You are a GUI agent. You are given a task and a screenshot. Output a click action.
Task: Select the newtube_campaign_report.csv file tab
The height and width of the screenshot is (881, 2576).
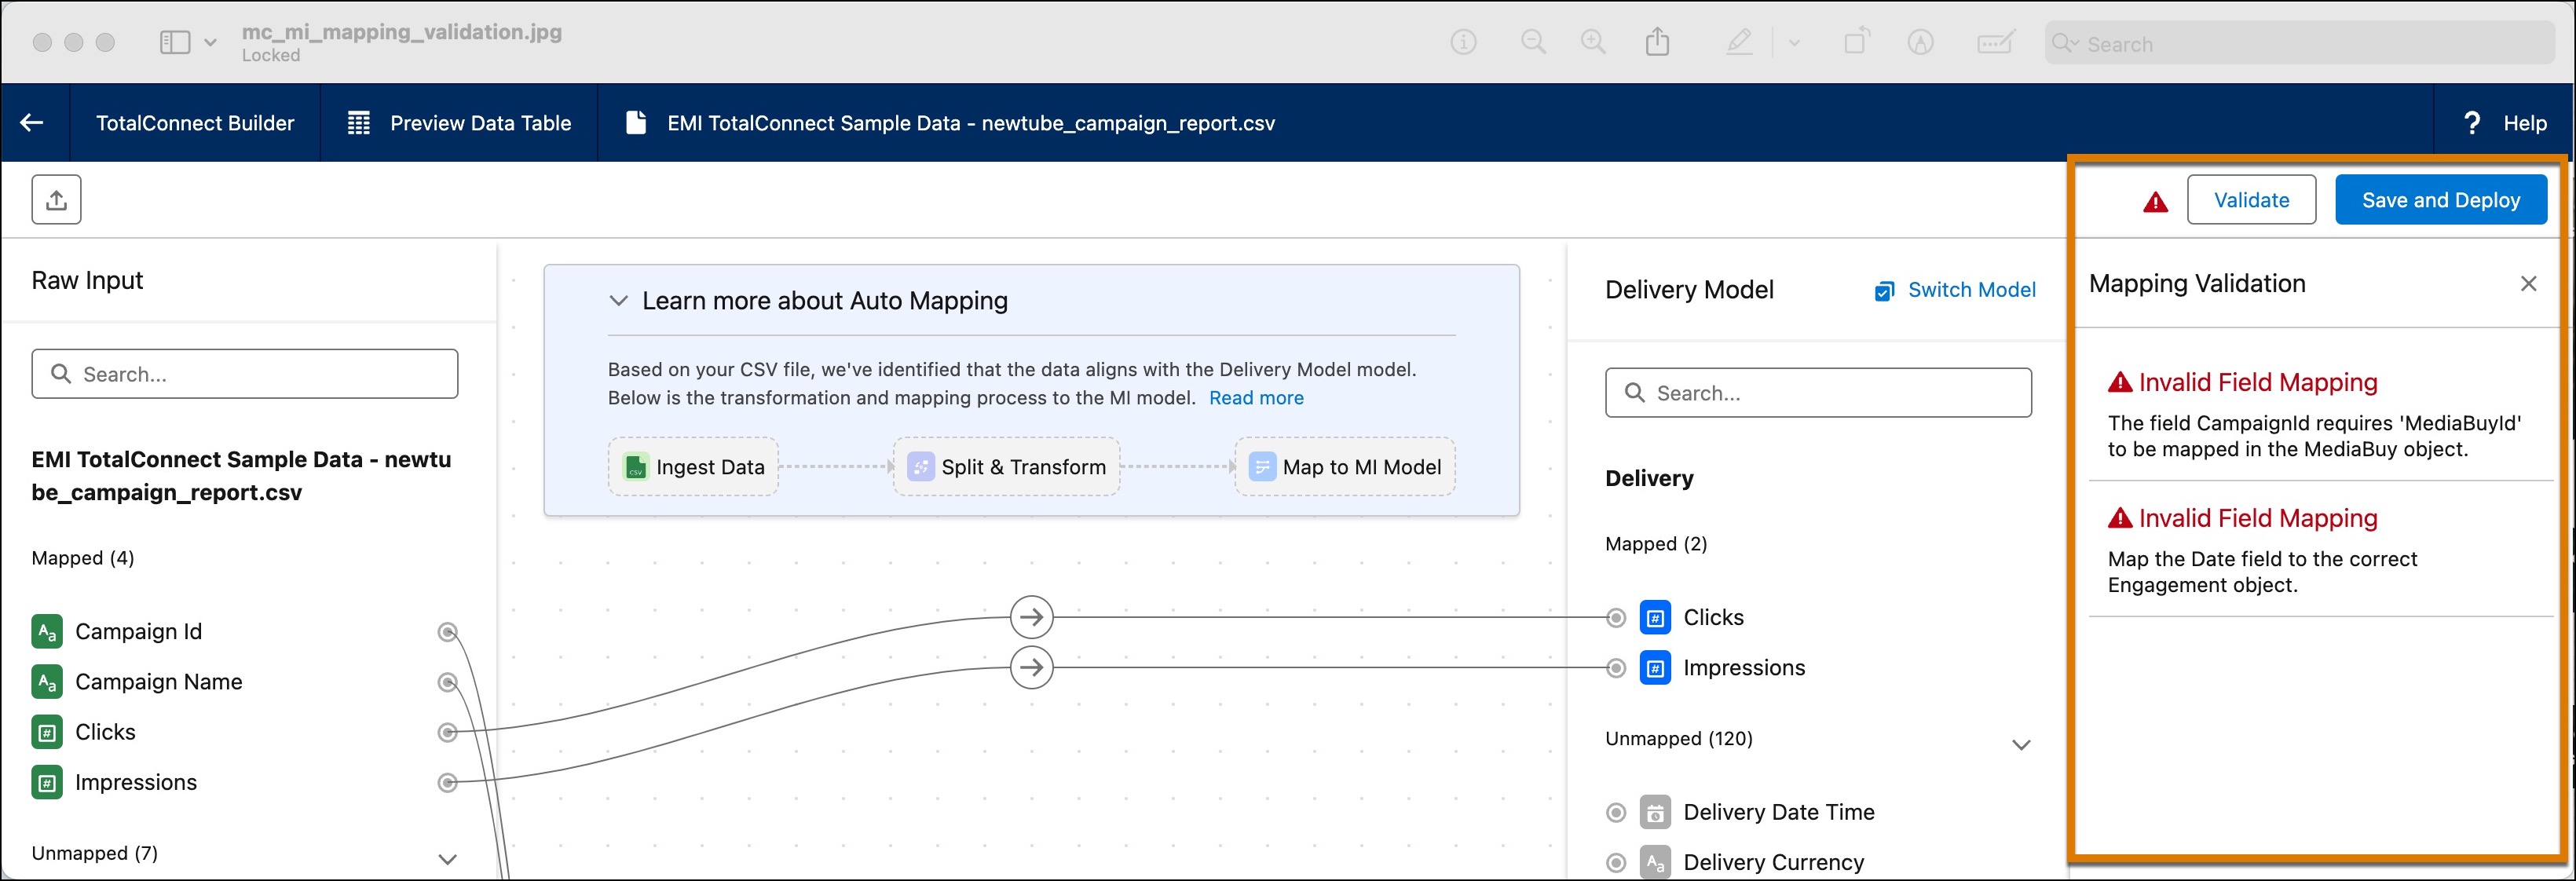click(950, 123)
